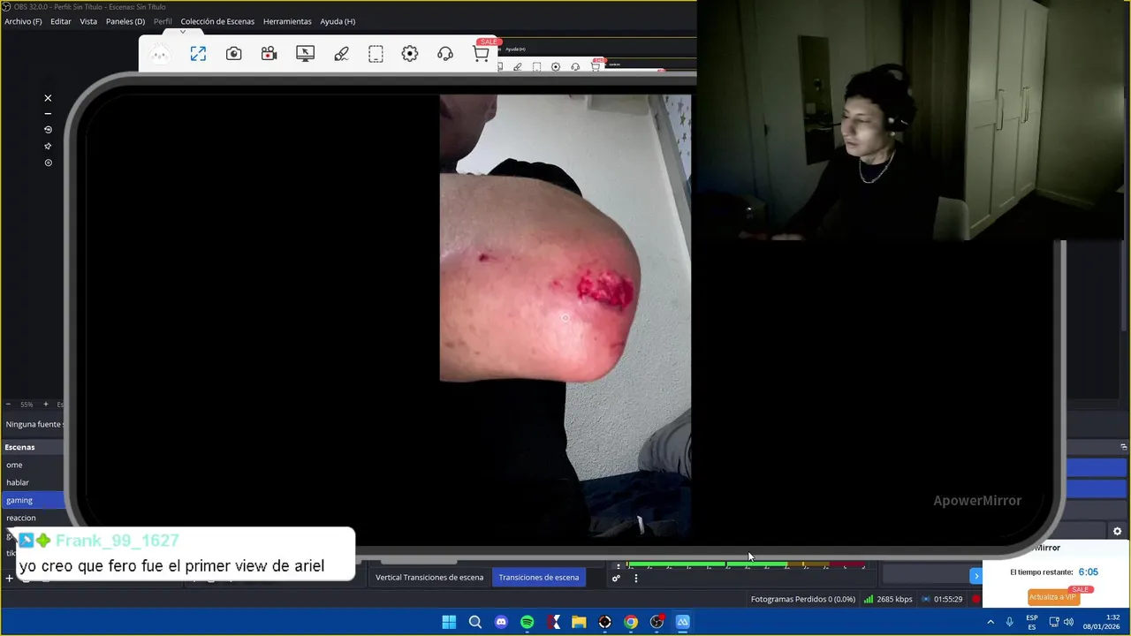The image size is (1131, 636).
Task: Click Fotogramas Perdidos status text
Action: 803,599
